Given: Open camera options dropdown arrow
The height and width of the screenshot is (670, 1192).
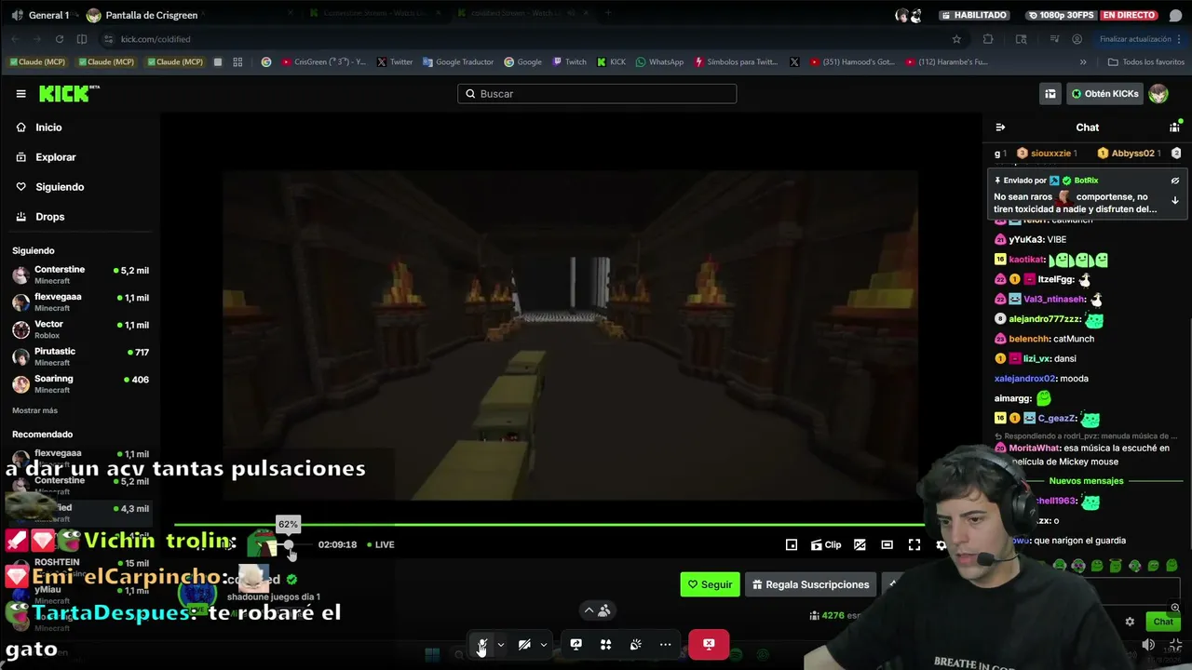Looking at the screenshot, I should pos(544,644).
